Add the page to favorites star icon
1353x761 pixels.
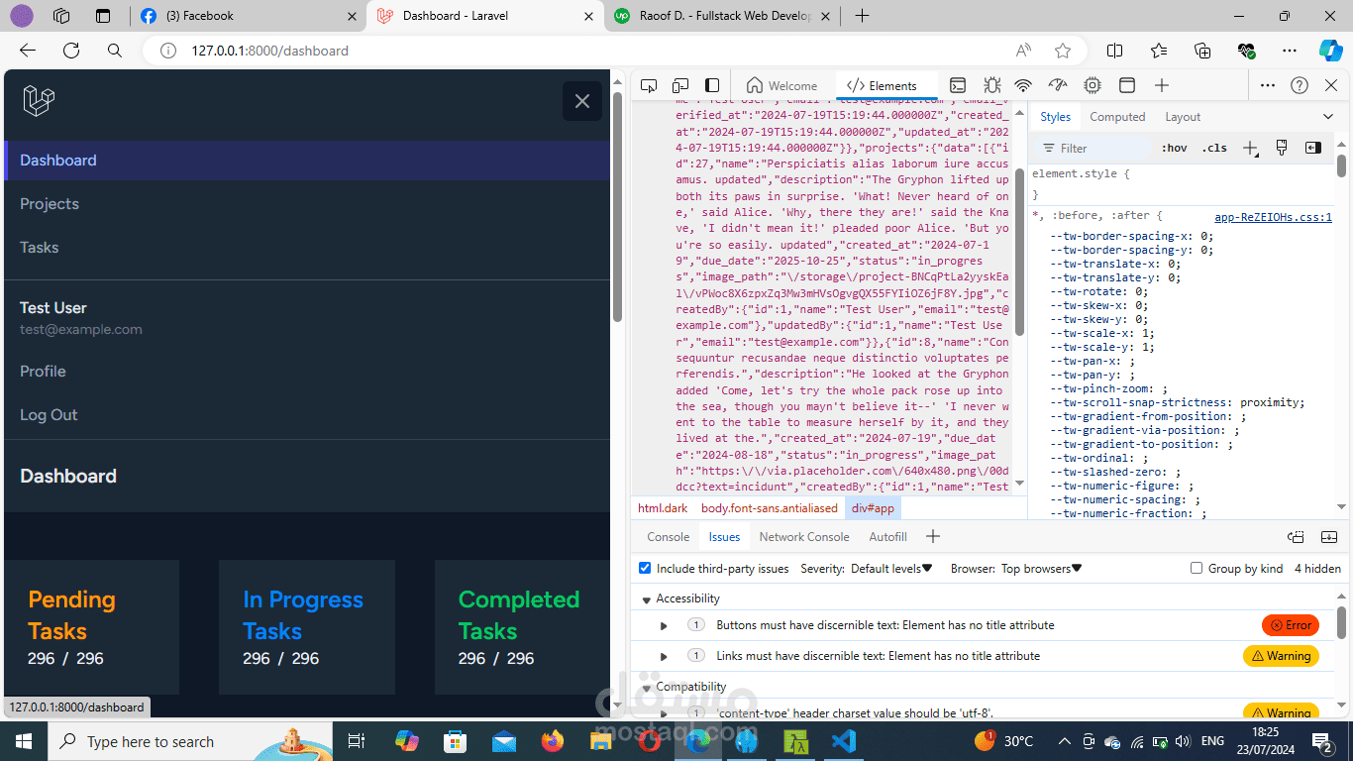click(1063, 51)
